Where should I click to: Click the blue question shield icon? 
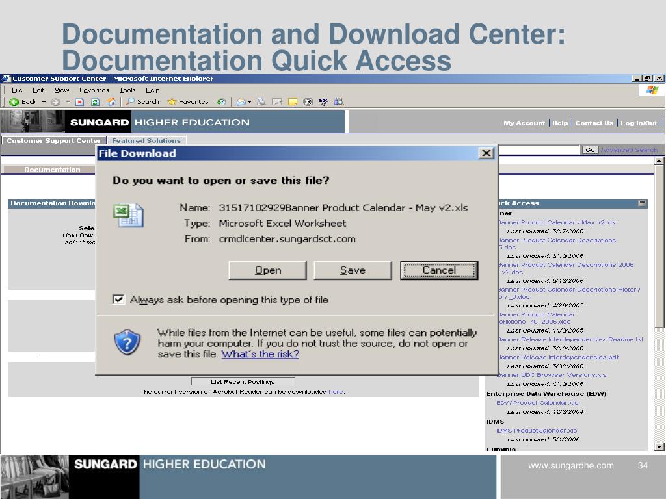[127, 342]
